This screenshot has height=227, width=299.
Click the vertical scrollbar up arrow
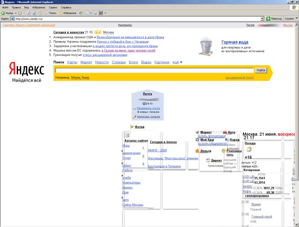point(296,24)
